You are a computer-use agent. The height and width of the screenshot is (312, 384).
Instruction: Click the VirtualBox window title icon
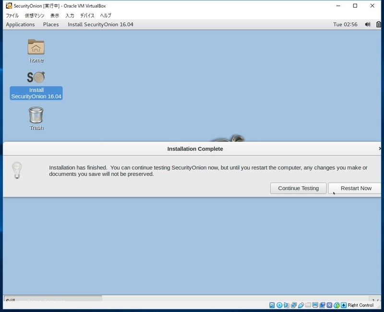pos(9,6)
